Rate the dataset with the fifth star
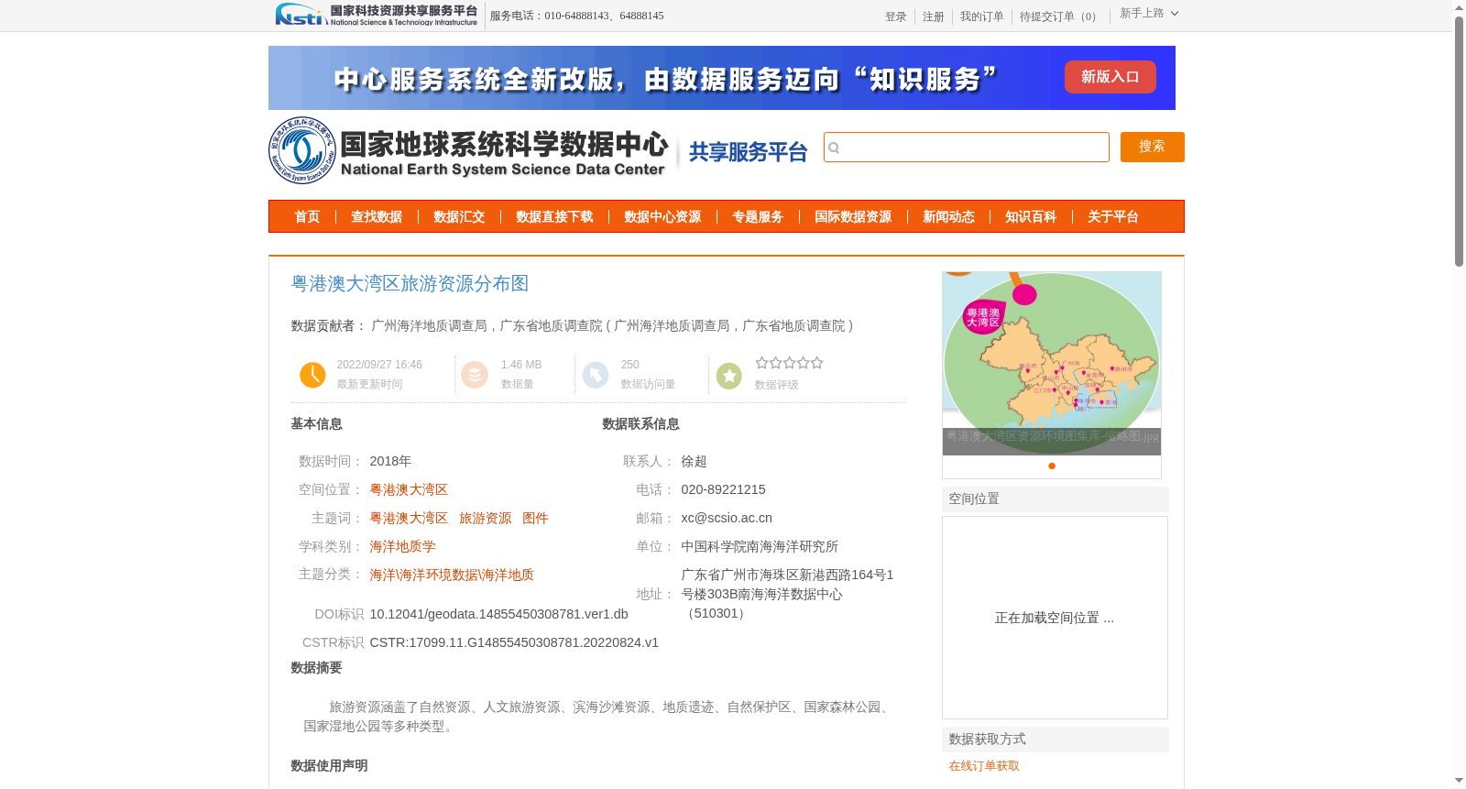 point(817,363)
